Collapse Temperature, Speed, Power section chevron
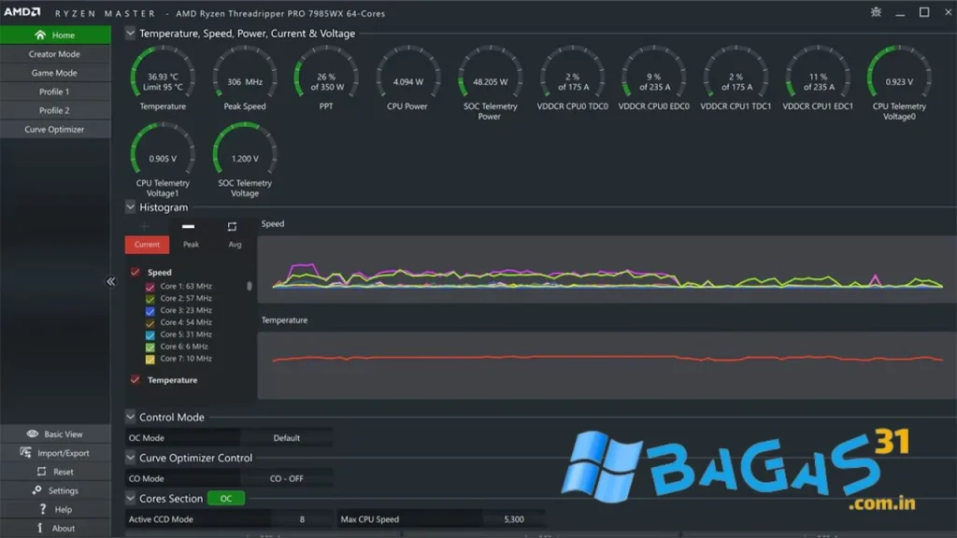 [x=130, y=33]
